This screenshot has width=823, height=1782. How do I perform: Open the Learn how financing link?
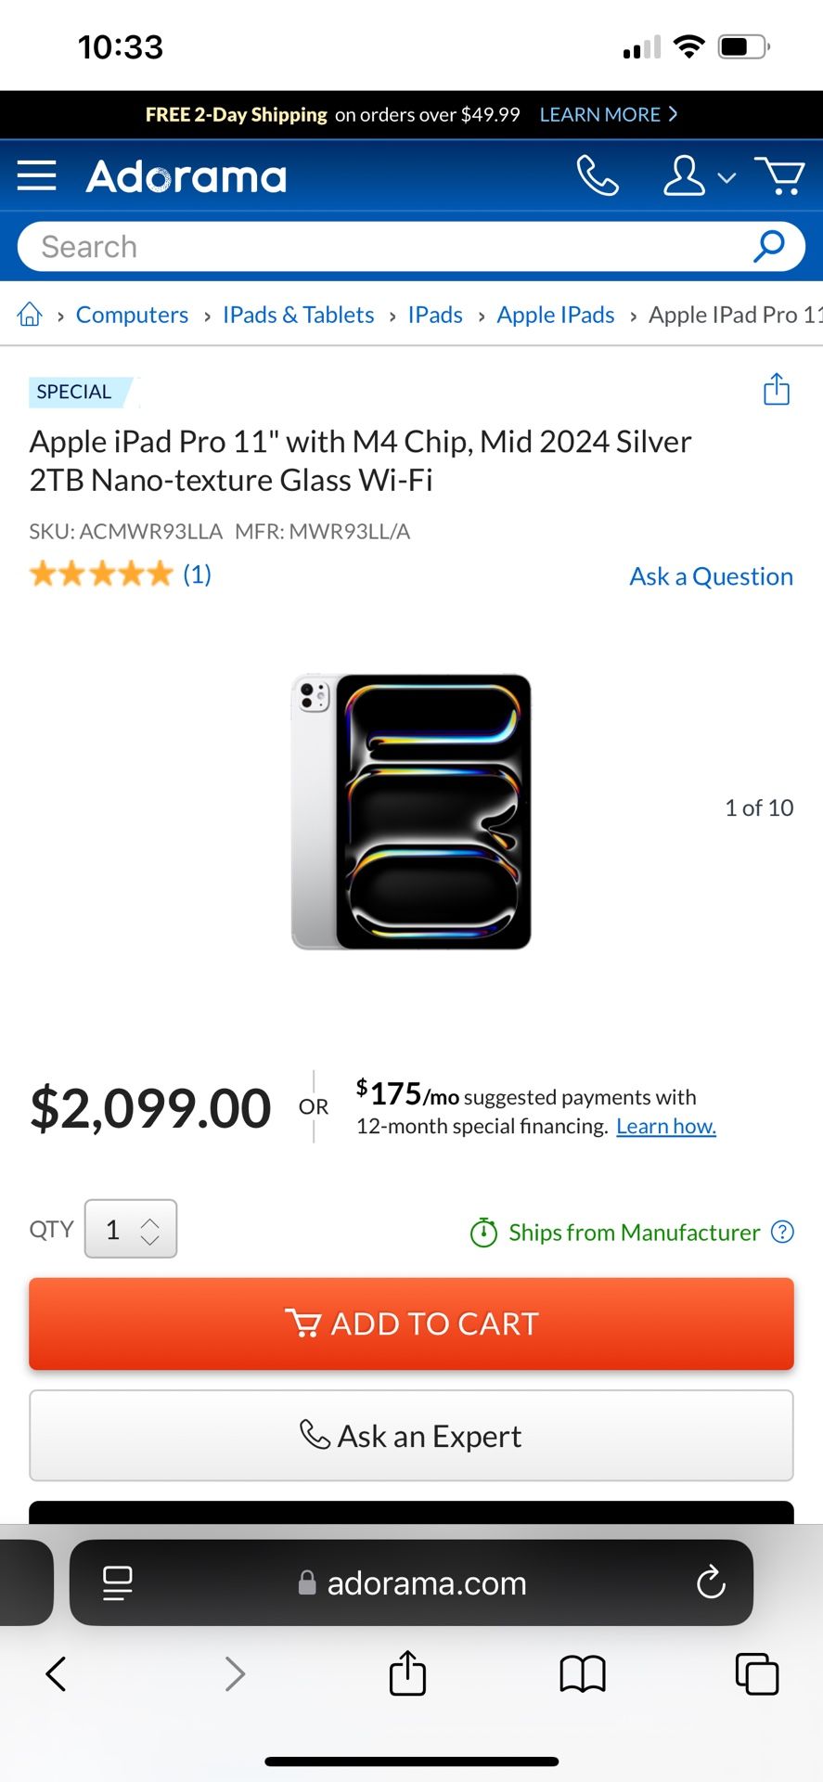(666, 1126)
